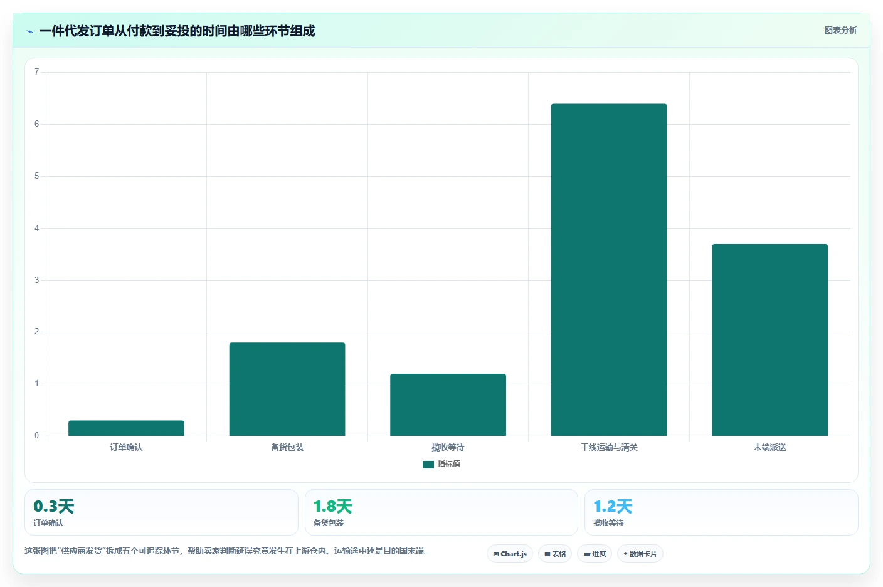
Task: Click the 备货包装 x-axis label
Action: point(287,447)
